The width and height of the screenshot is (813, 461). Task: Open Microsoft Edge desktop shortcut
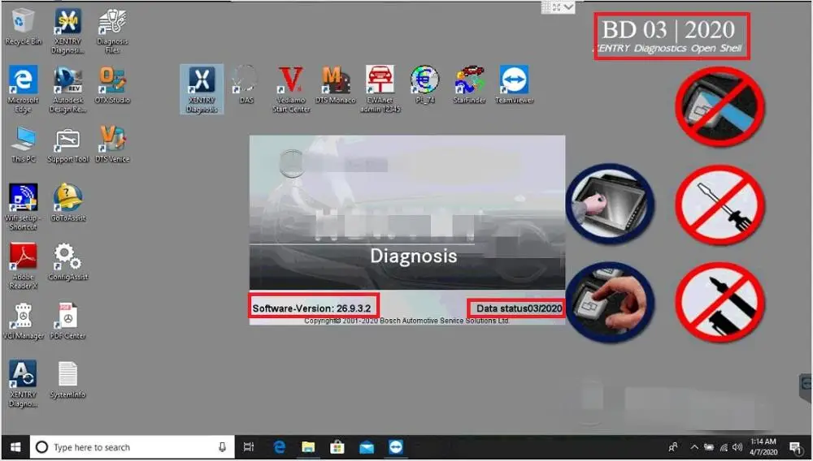point(23,89)
